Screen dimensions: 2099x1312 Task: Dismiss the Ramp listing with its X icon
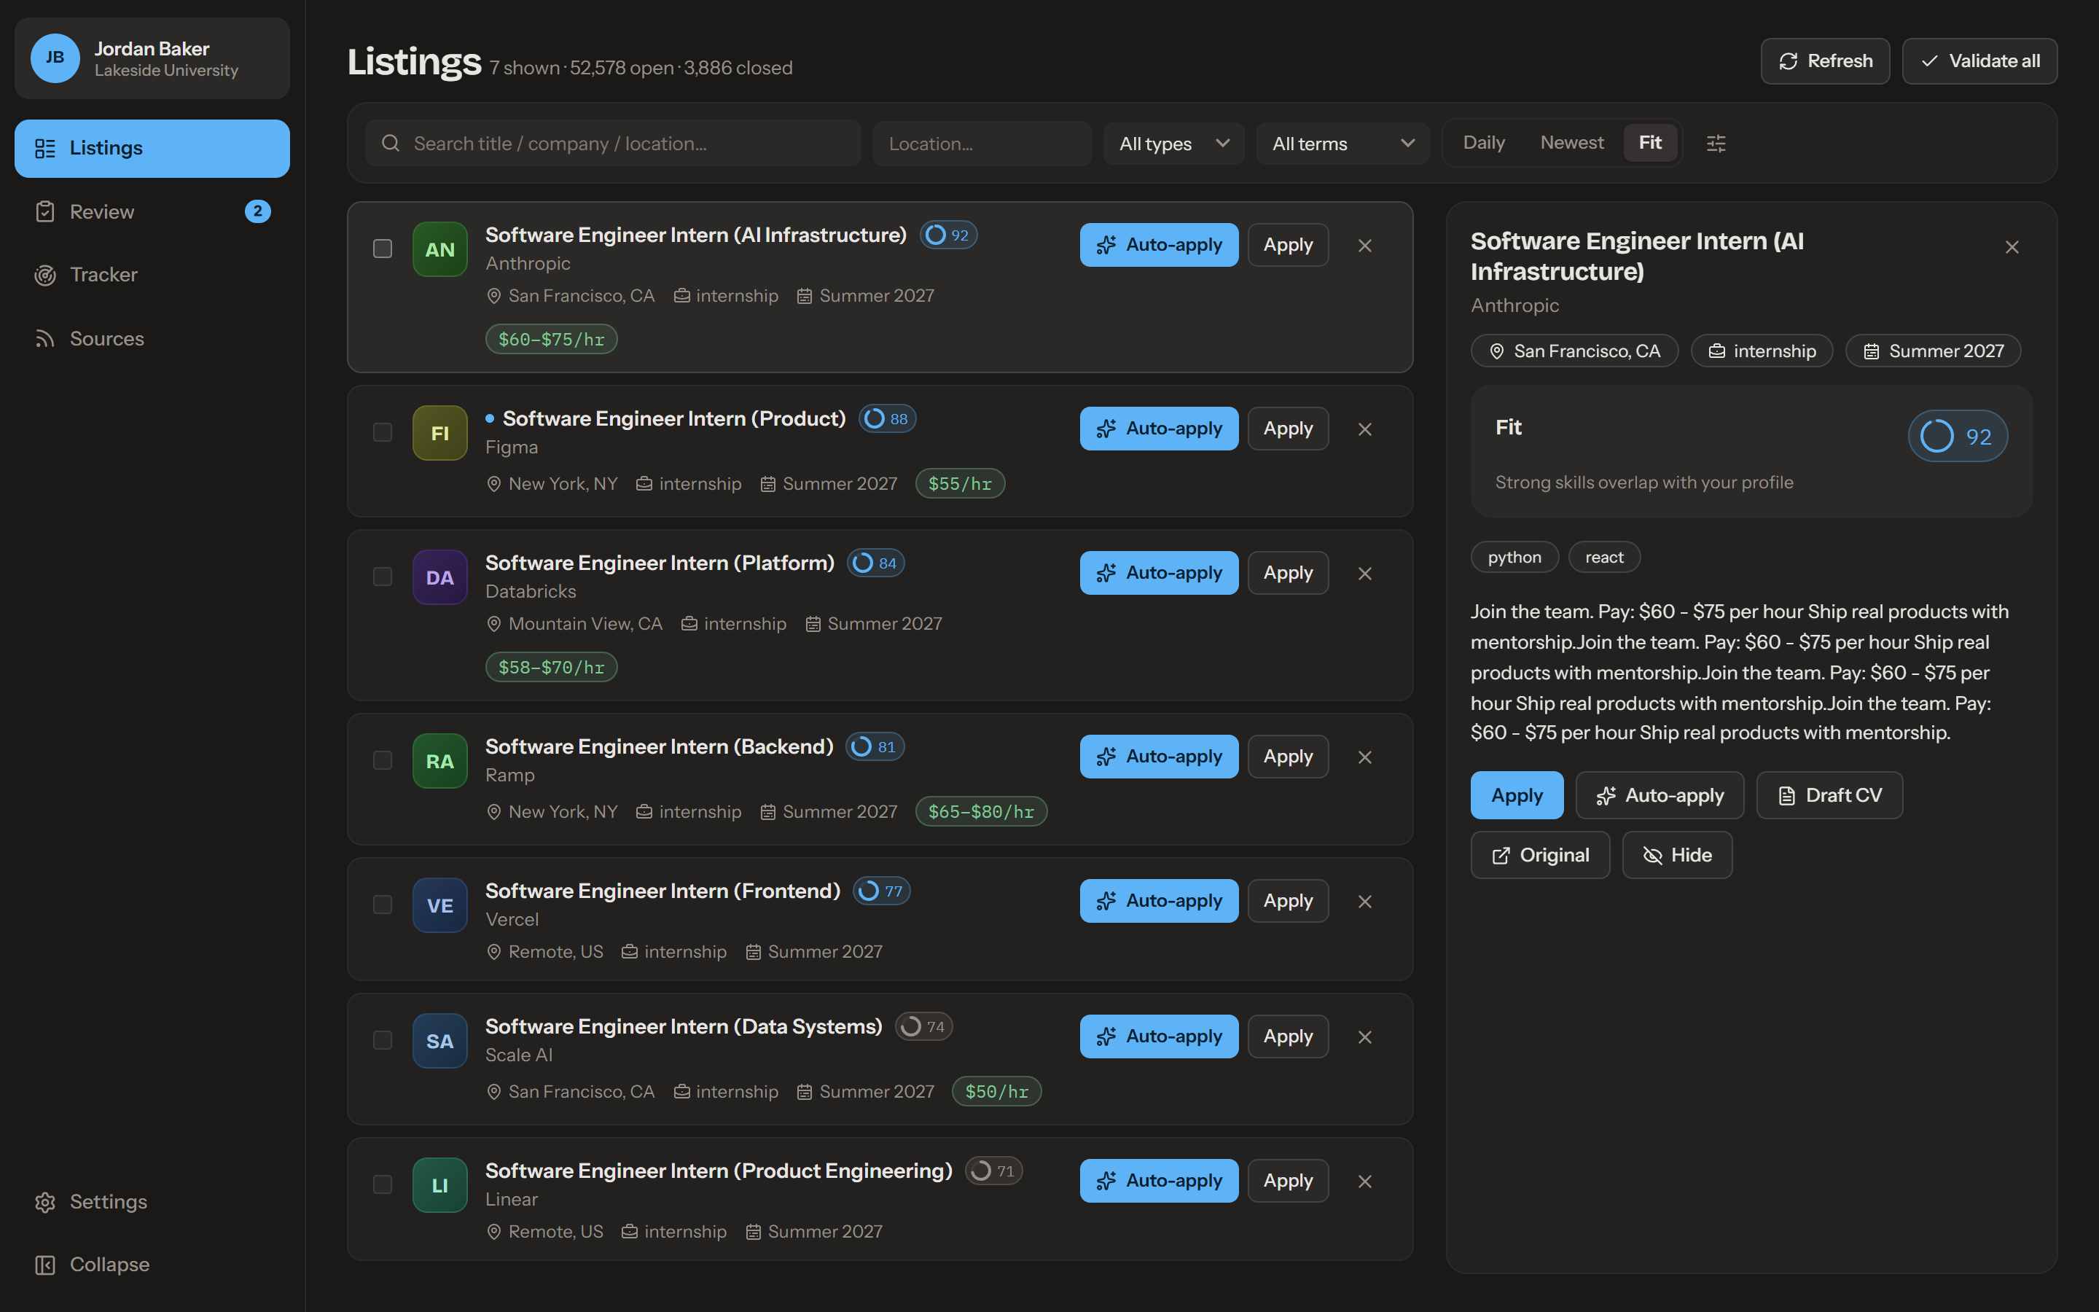(1364, 757)
